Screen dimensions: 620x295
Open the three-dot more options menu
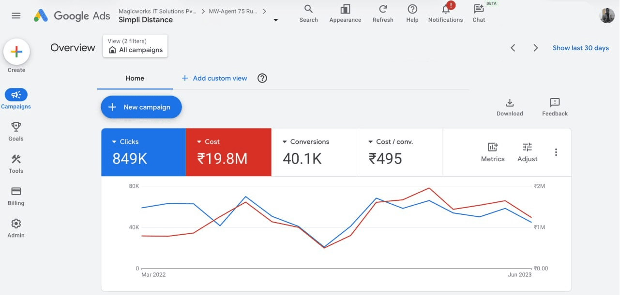(x=556, y=152)
